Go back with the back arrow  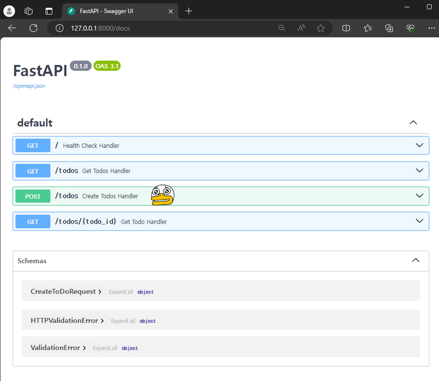pyautogui.click(x=12, y=28)
